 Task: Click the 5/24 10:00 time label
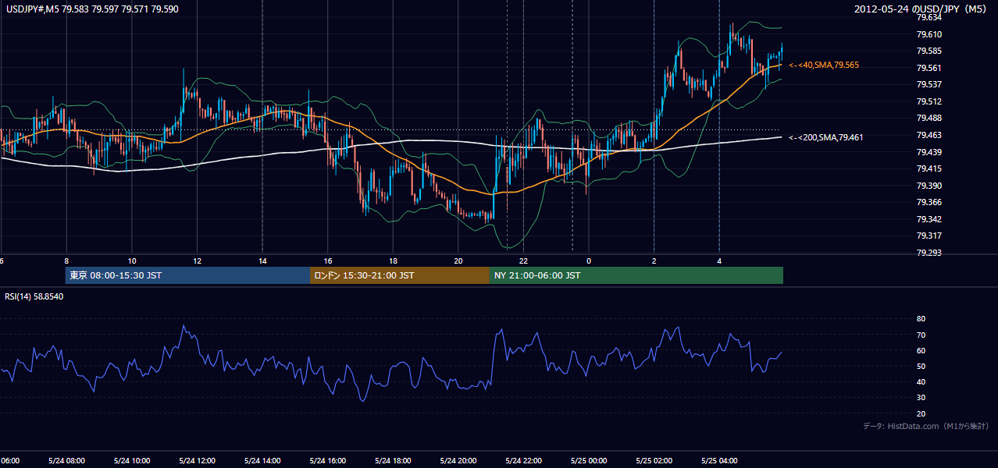coord(132,461)
